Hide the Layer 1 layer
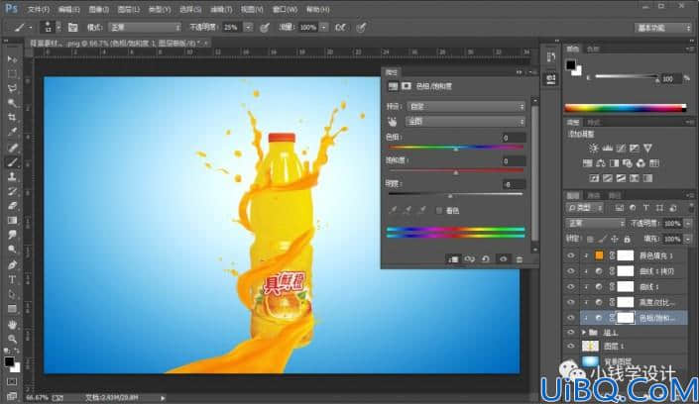 coord(571,347)
